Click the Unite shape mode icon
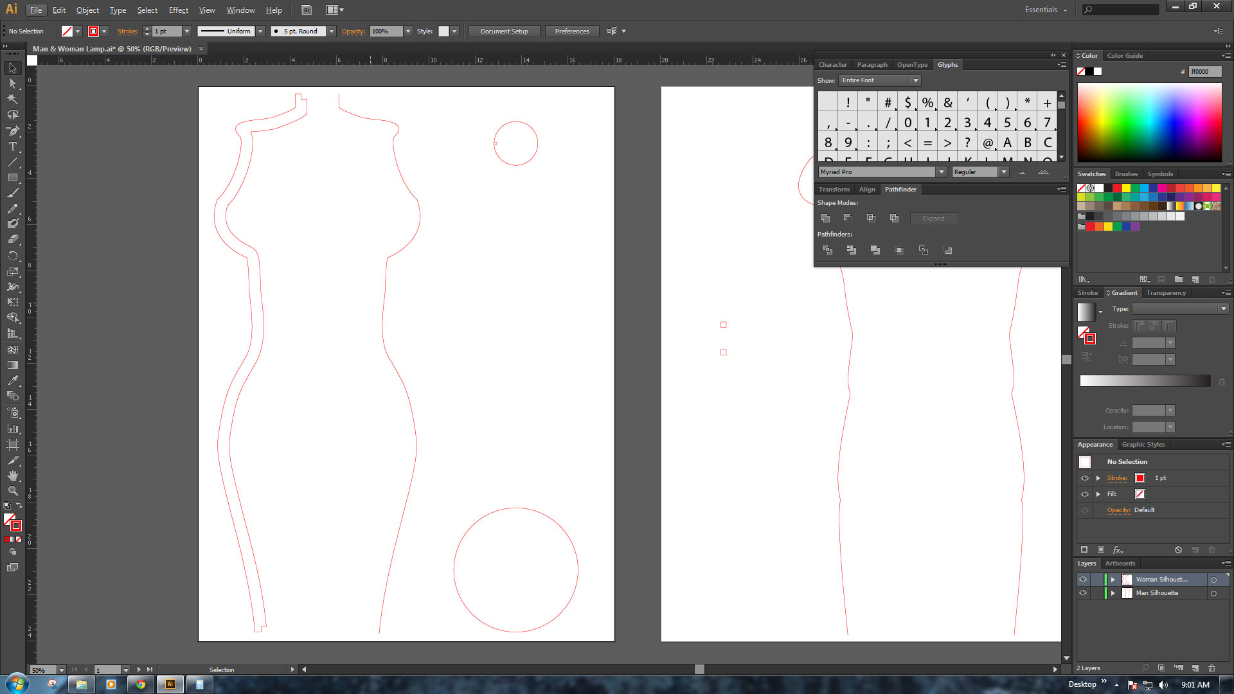Screen dimensions: 1234x694 pos(826,218)
